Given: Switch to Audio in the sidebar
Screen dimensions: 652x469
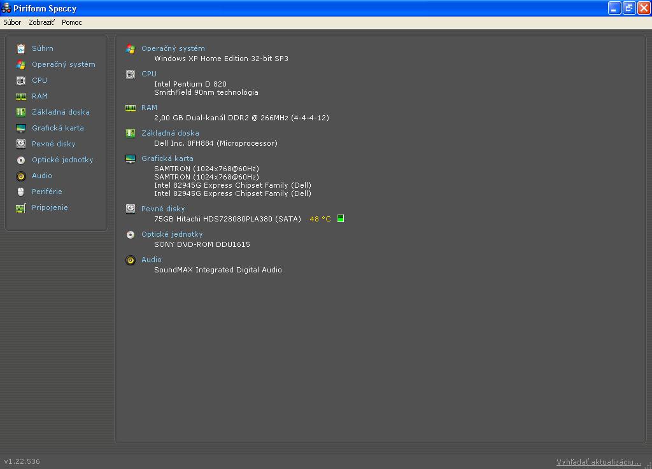Looking at the screenshot, I should pos(42,176).
